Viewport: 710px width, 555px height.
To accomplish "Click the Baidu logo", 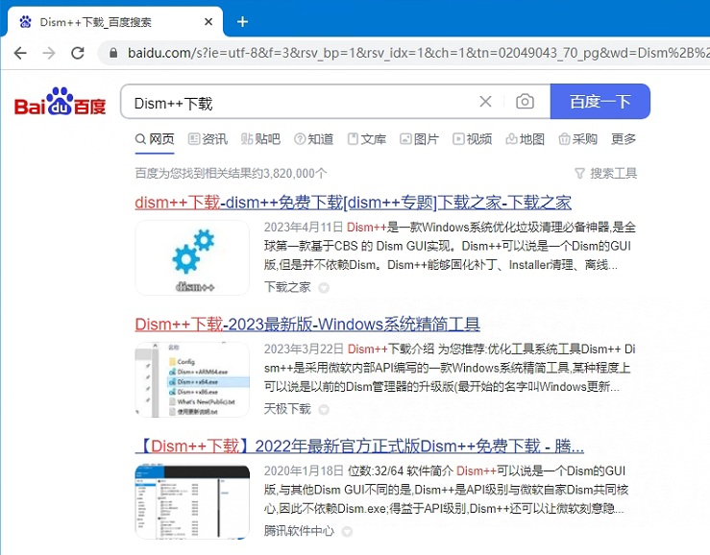I will [60, 102].
